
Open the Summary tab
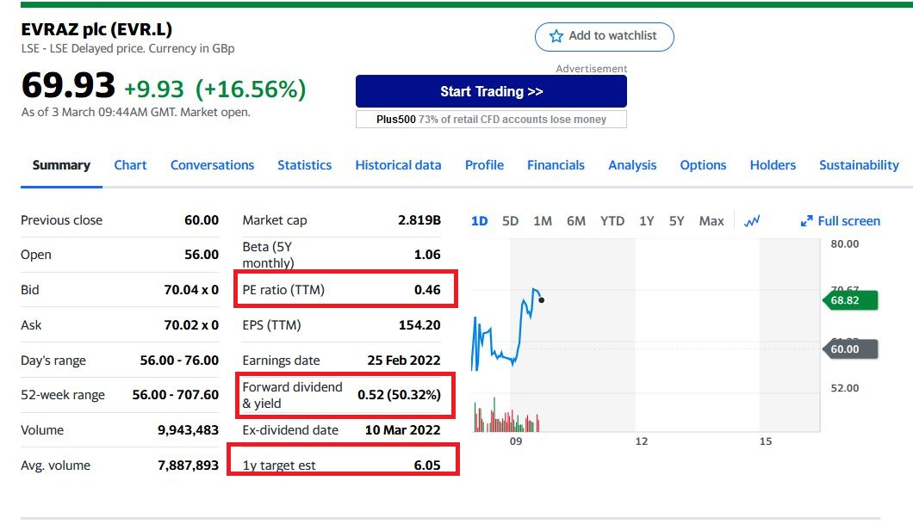point(61,165)
